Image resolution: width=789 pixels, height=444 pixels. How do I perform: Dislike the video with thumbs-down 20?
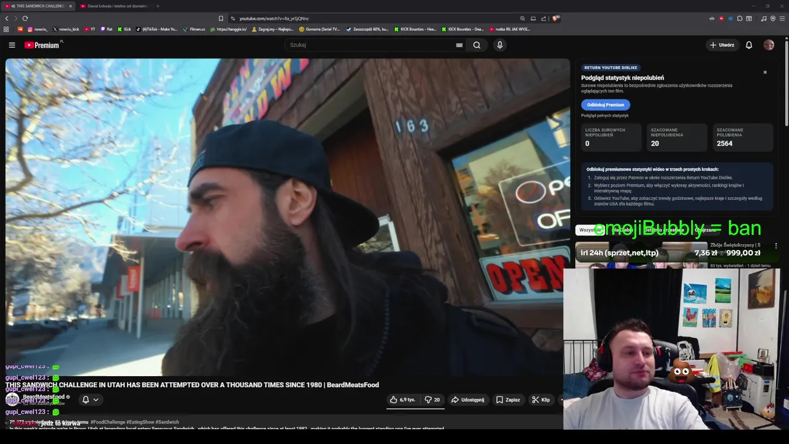pyautogui.click(x=432, y=400)
